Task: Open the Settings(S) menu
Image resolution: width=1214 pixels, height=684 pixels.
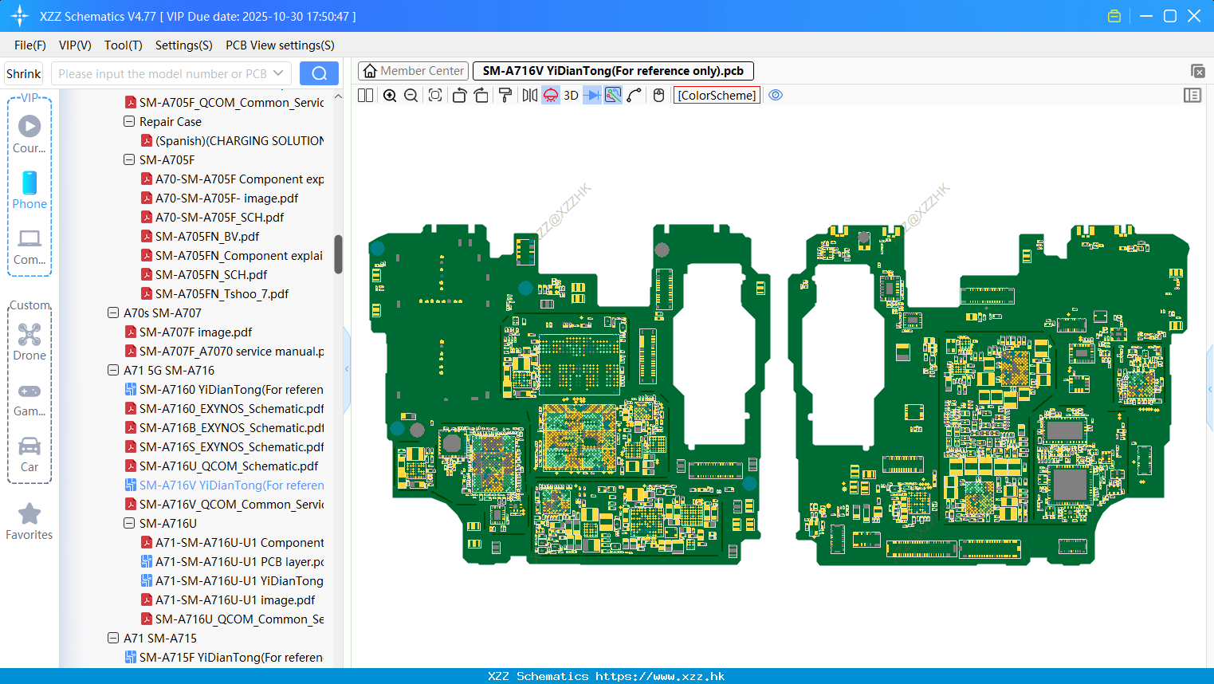Action: click(x=184, y=45)
